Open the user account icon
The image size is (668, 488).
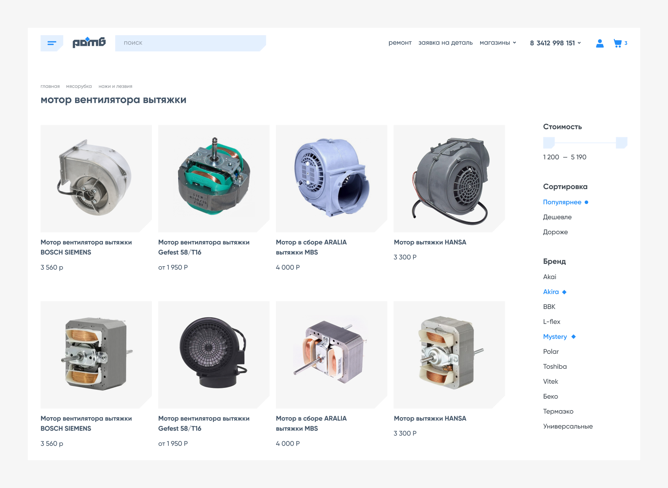[599, 43]
